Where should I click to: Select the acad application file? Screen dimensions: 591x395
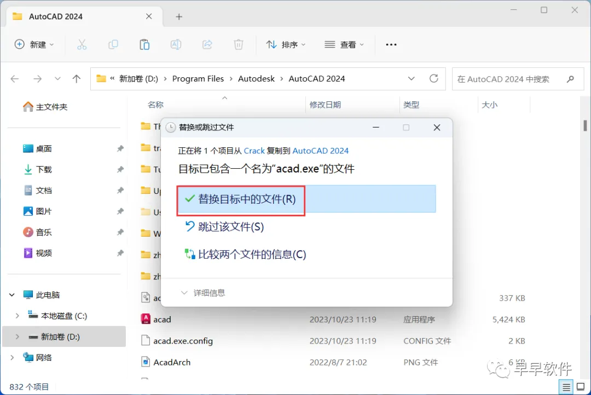162,319
